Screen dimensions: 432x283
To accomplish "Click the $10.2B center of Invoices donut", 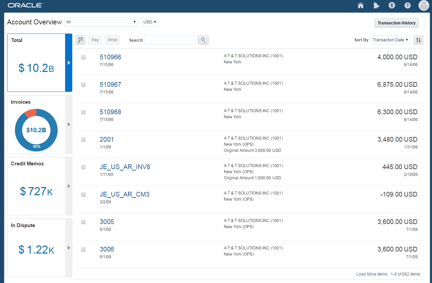I will pos(36,130).
